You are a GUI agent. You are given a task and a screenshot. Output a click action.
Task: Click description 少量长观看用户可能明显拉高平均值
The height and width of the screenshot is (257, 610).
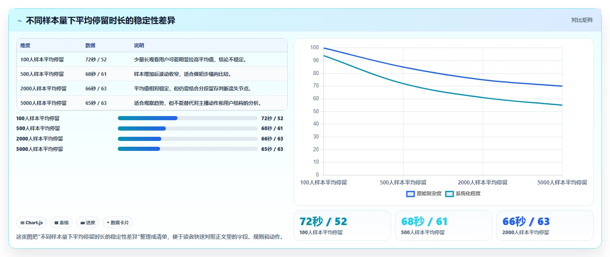174,60
